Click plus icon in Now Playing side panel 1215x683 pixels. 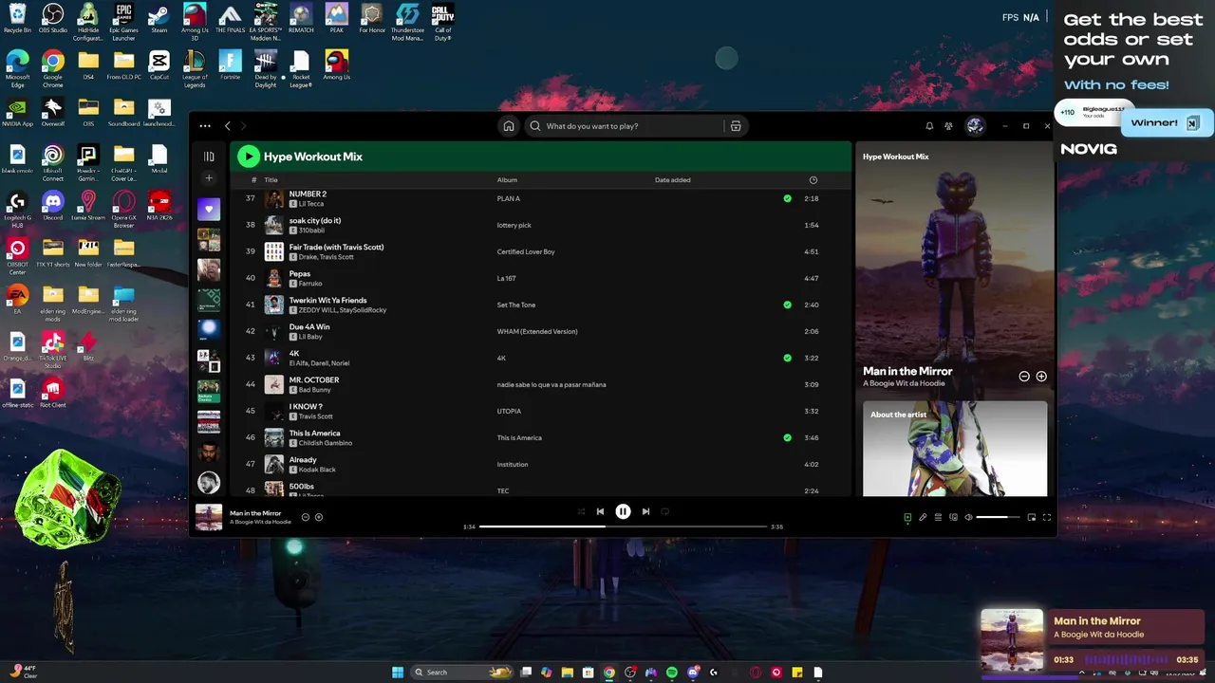(1041, 377)
